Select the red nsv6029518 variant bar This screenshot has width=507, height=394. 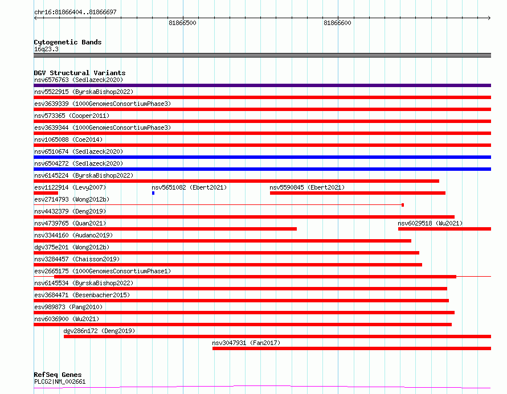(444, 229)
